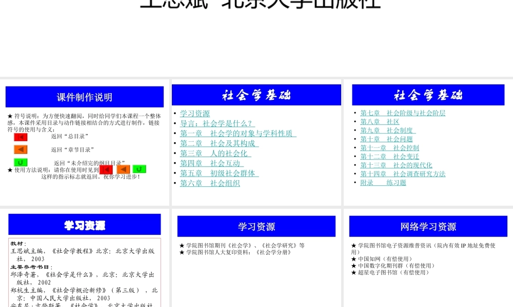Screen dimensions: 513x307
Task: Click the green U 'return to outline' icon in legend
Action: click(x=20, y=162)
